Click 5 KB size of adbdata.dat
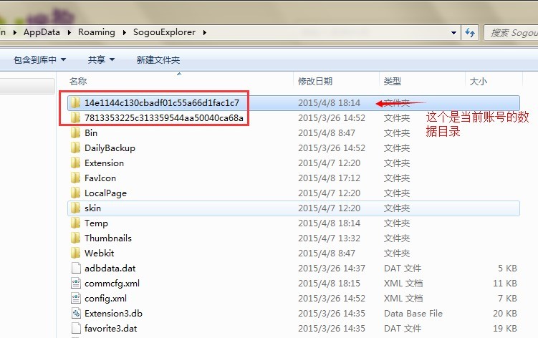This screenshot has height=338, width=538. click(x=507, y=268)
